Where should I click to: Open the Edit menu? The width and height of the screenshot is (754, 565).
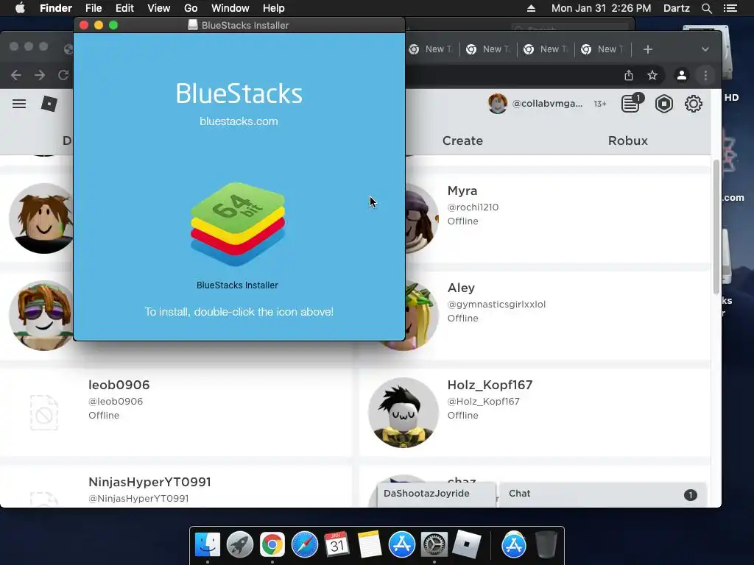point(124,8)
